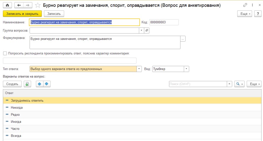Select the answer row Редко

[x=132, y=114]
